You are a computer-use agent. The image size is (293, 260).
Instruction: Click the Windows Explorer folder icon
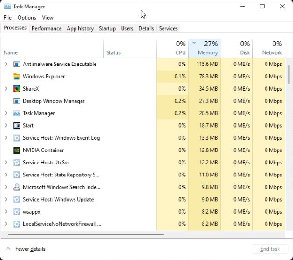(17, 77)
